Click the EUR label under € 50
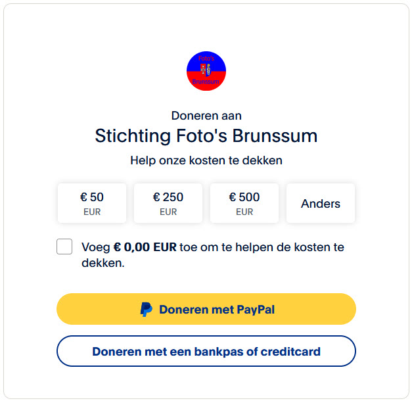 click(92, 212)
